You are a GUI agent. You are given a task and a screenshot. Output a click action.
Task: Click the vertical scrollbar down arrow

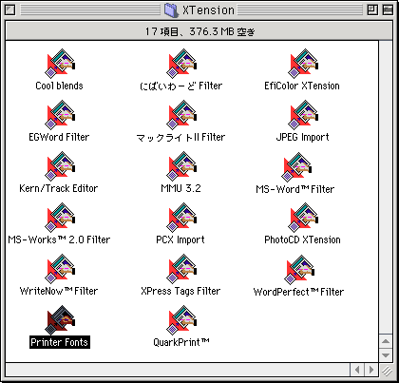[x=386, y=355]
